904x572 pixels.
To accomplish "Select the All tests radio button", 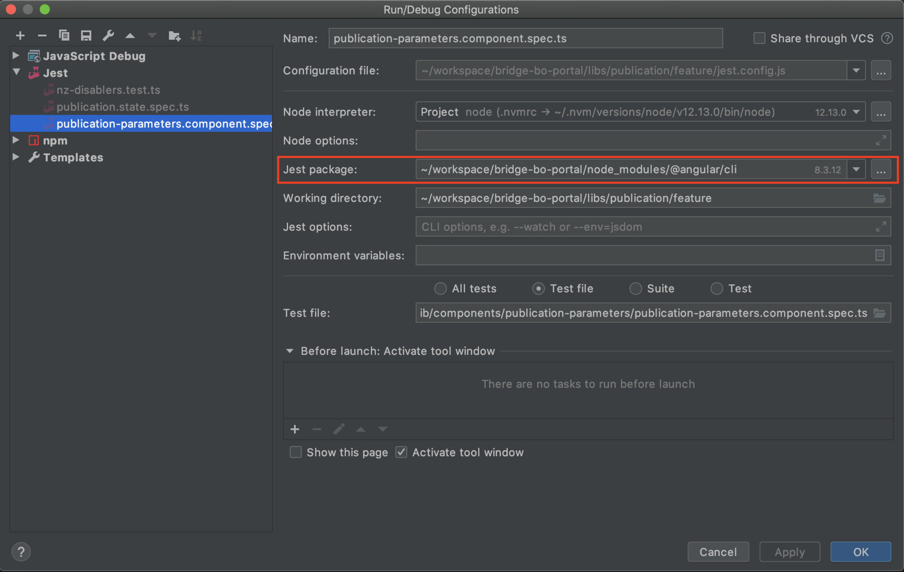I will [441, 289].
